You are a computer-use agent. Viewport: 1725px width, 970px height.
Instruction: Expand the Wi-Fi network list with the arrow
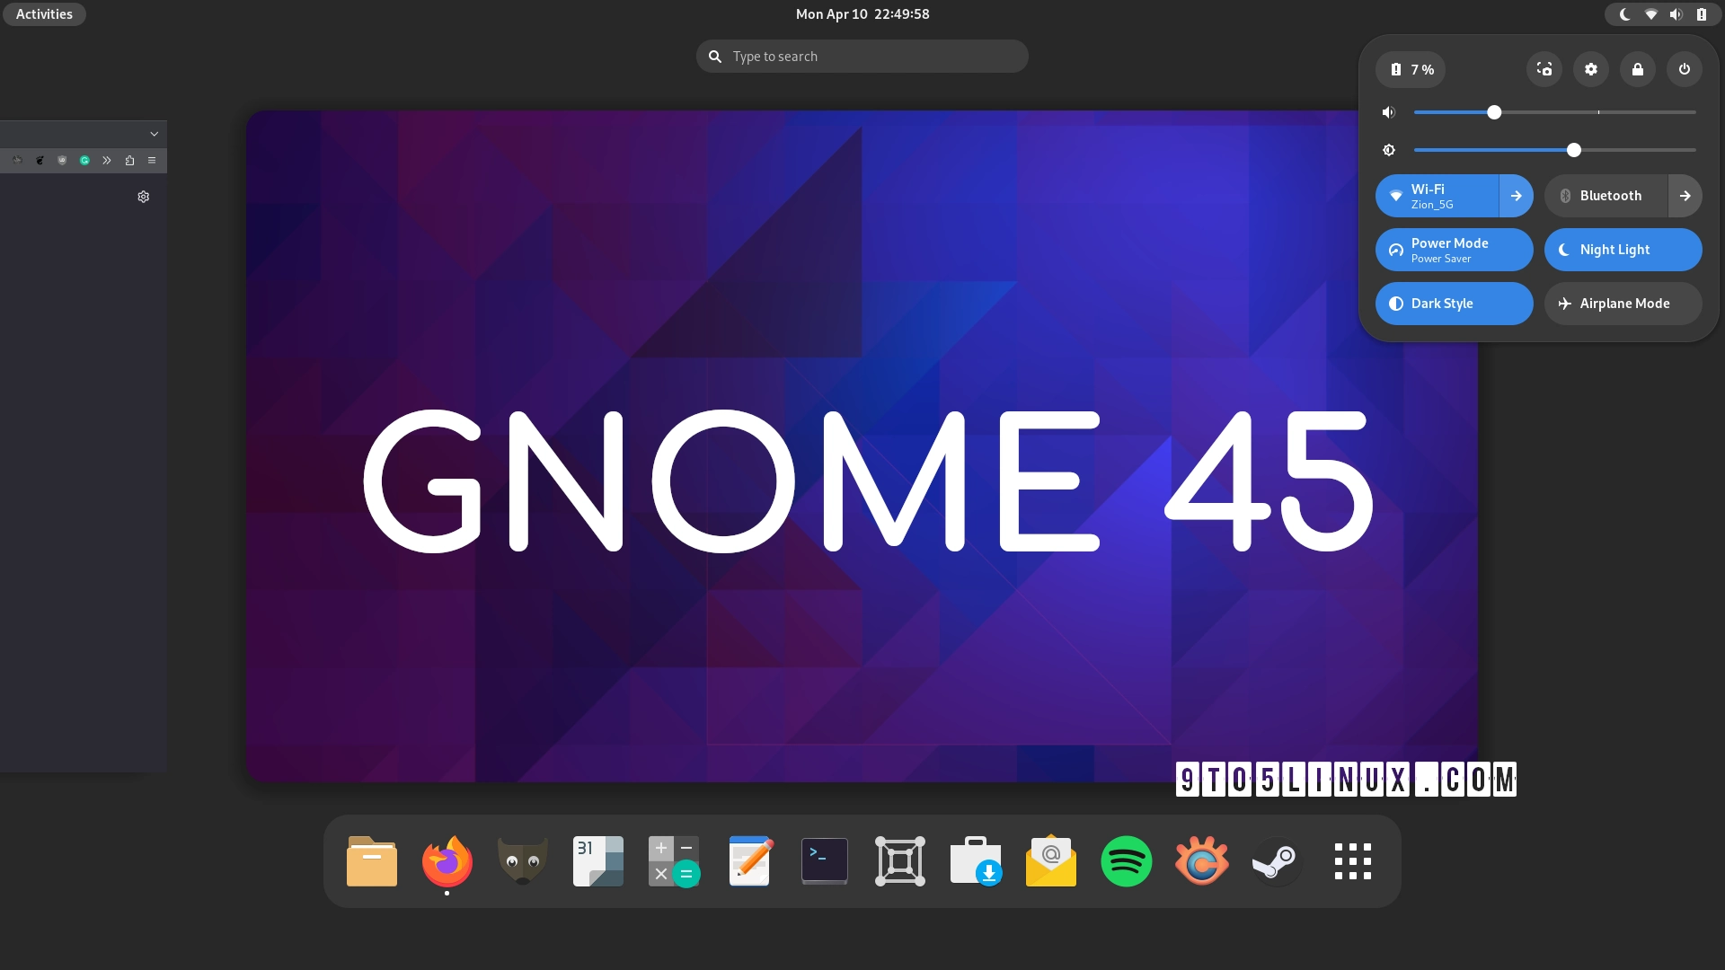[x=1515, y=196]
